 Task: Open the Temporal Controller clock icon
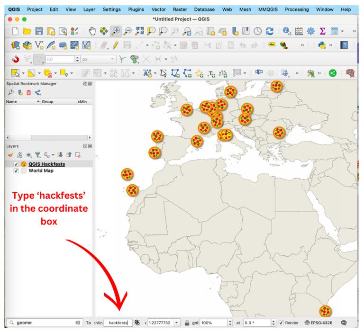click(x=257, y=31)
